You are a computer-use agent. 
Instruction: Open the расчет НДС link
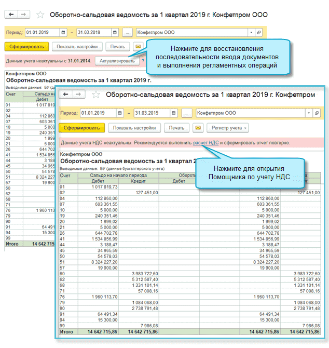[x=205, y=143]
